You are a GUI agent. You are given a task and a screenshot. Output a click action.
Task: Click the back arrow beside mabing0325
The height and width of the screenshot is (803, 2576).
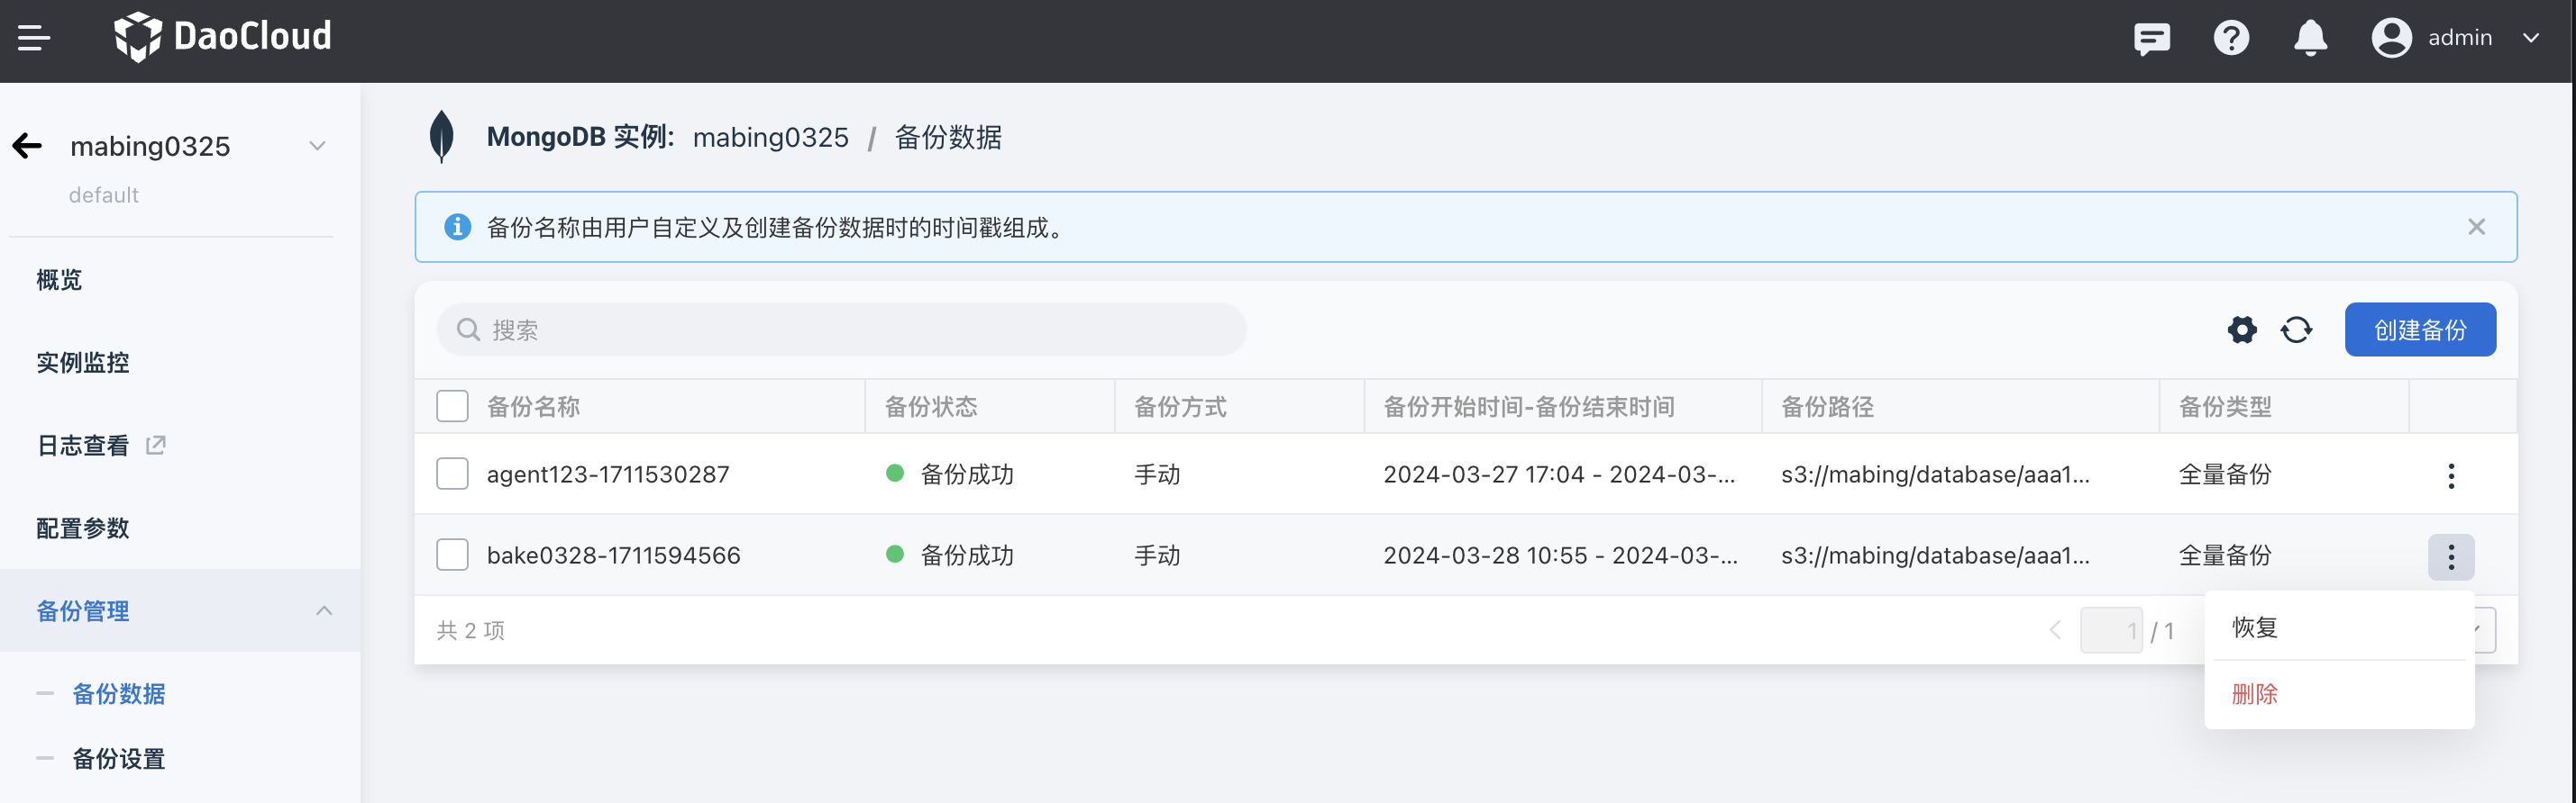coord(28,146)
